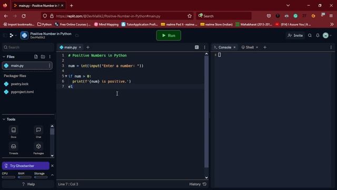Screen dimensions: 337x190
Task: Open Free Online Courses bookmark
Action: [73, 24]
